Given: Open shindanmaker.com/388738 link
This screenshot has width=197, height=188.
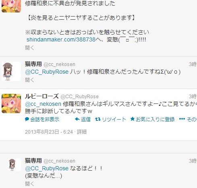Looking at the screenshot, I should point(61,39).
